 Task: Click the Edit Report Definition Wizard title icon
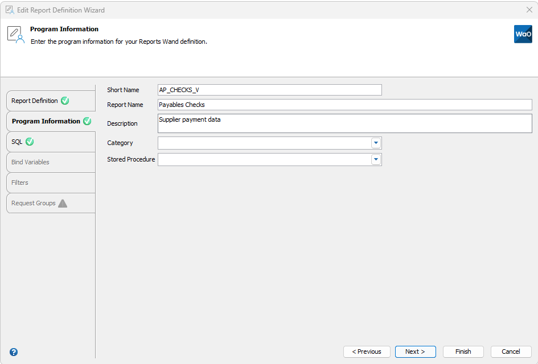click(10, 10)
